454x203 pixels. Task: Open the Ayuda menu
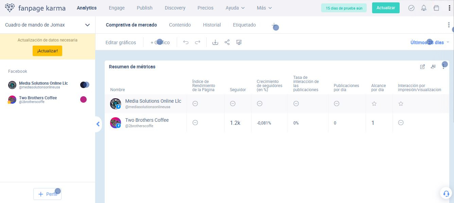click(235, 8)
